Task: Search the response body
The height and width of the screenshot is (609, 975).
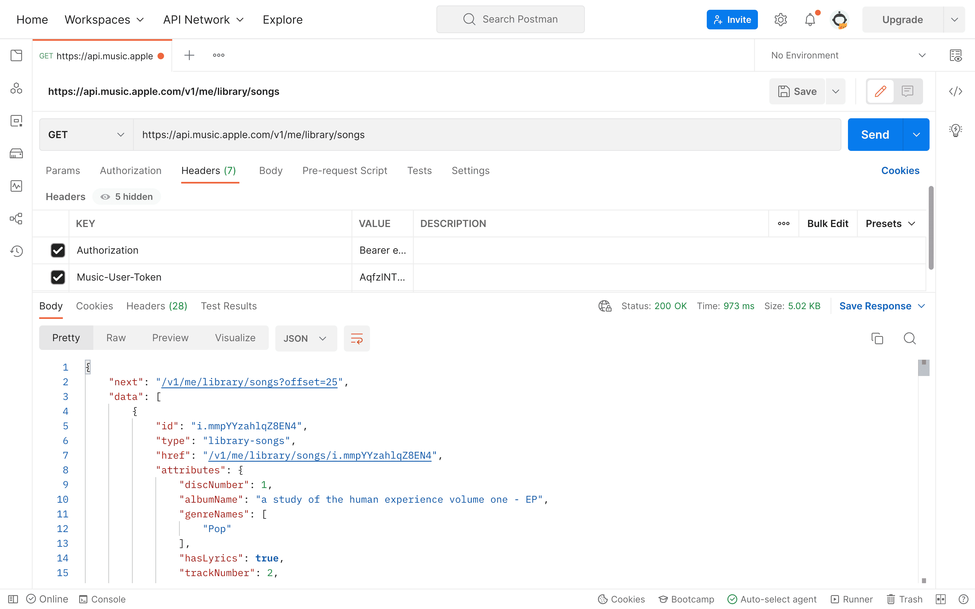Action: click(x=909, y=338)
